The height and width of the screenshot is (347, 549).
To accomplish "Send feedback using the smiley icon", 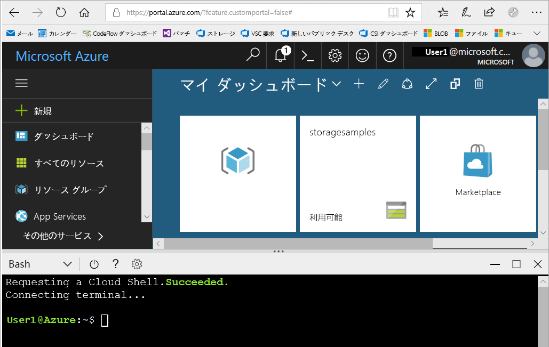I will click(362, 55).
